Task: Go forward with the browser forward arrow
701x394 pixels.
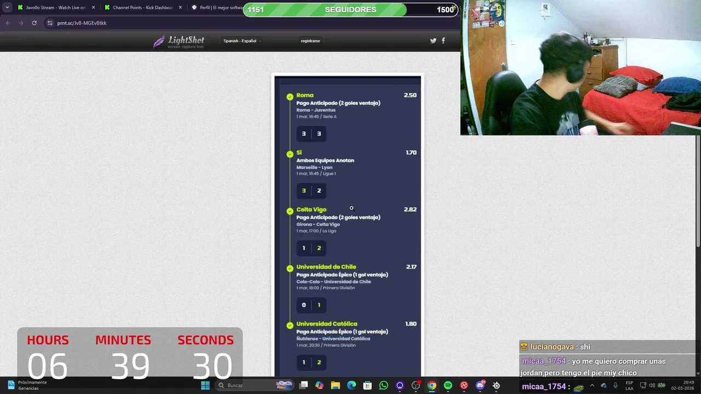Action: [21, 23]
